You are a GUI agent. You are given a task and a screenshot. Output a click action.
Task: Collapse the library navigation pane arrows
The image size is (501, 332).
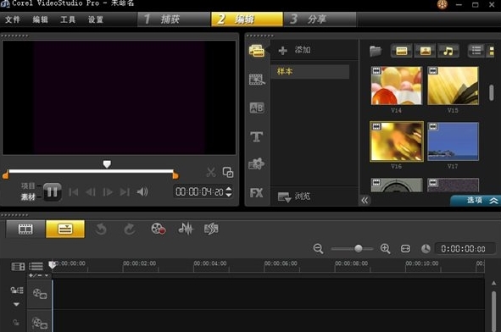(365, 200)
